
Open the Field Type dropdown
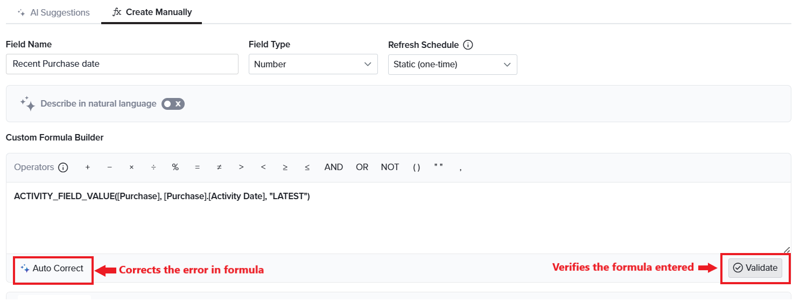tap(313, 64)
